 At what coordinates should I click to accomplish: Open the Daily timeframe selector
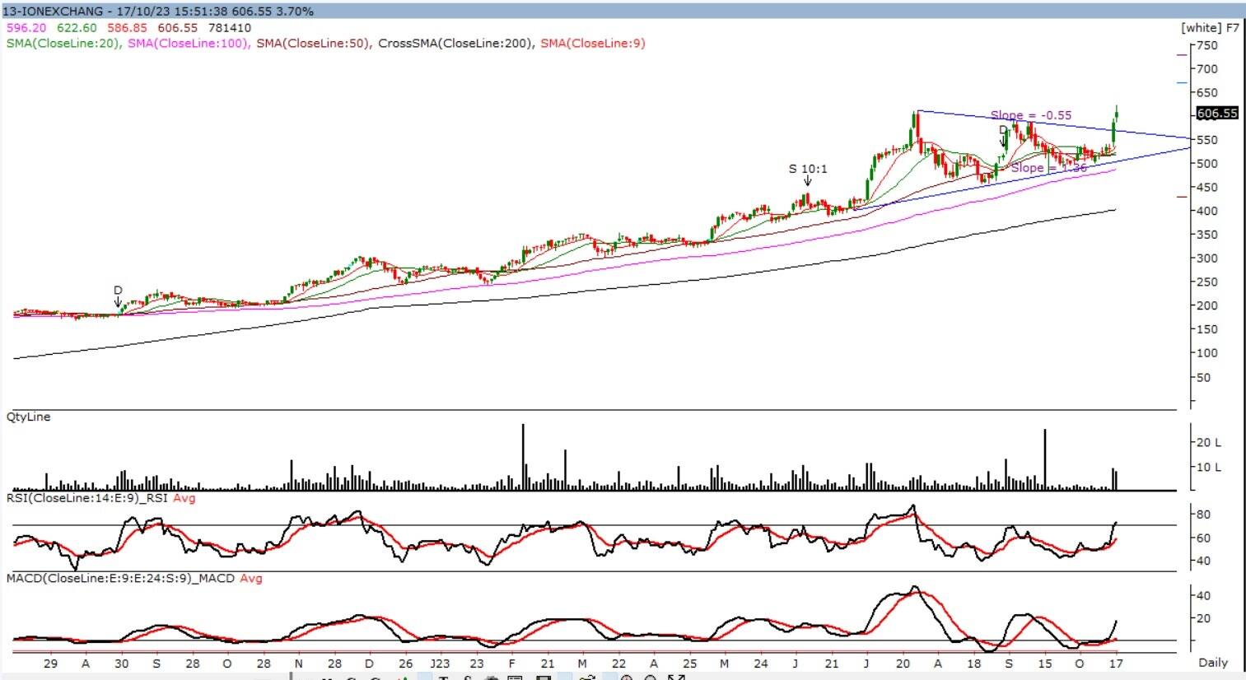tap(1213, 662)
